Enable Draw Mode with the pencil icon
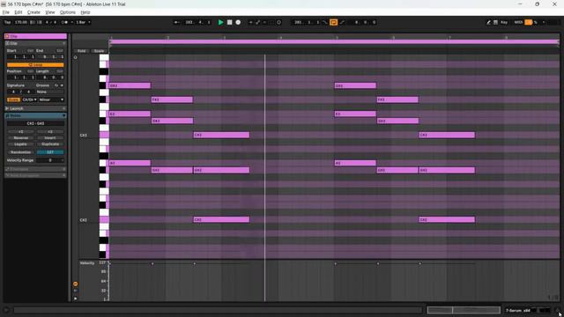This screenshot has height=317, width=564. pyautogui.click(x=488, y=22)
